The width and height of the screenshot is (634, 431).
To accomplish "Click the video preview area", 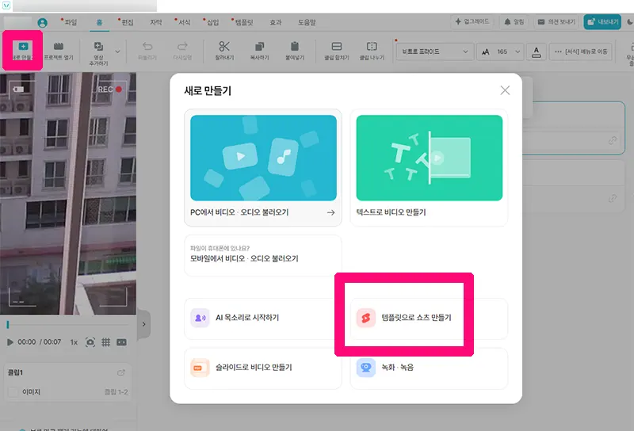I will click(x=68, y=193).
